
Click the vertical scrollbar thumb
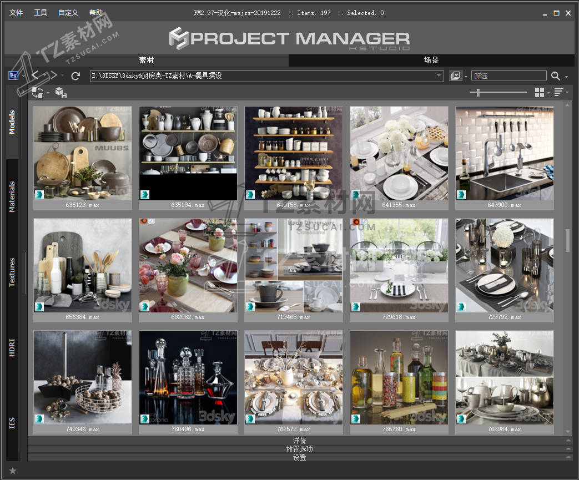click(x=567, y=241)
